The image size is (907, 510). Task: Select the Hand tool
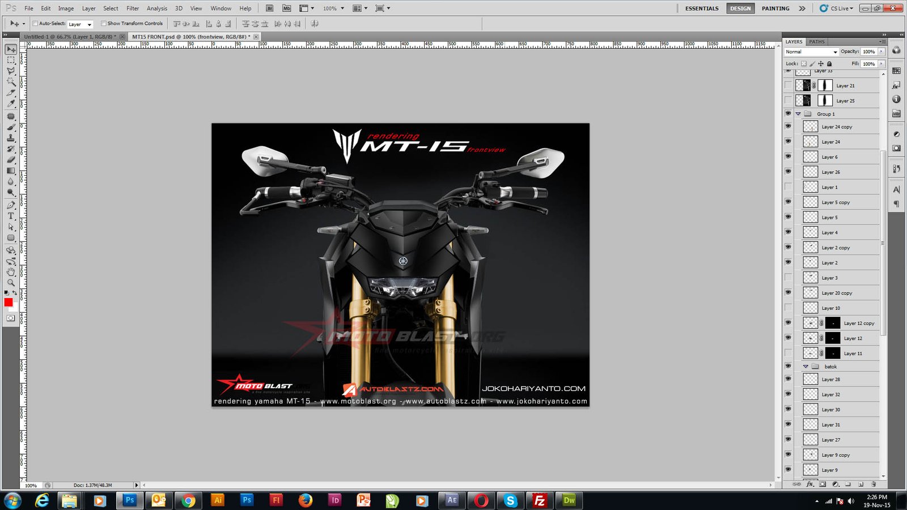click(x=11, y=273)
